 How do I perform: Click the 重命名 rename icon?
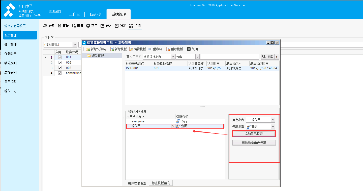click(x=150, y=49)
